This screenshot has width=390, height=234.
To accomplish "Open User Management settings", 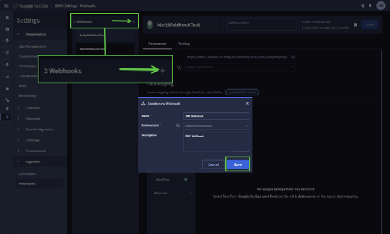I will point(32,46).
